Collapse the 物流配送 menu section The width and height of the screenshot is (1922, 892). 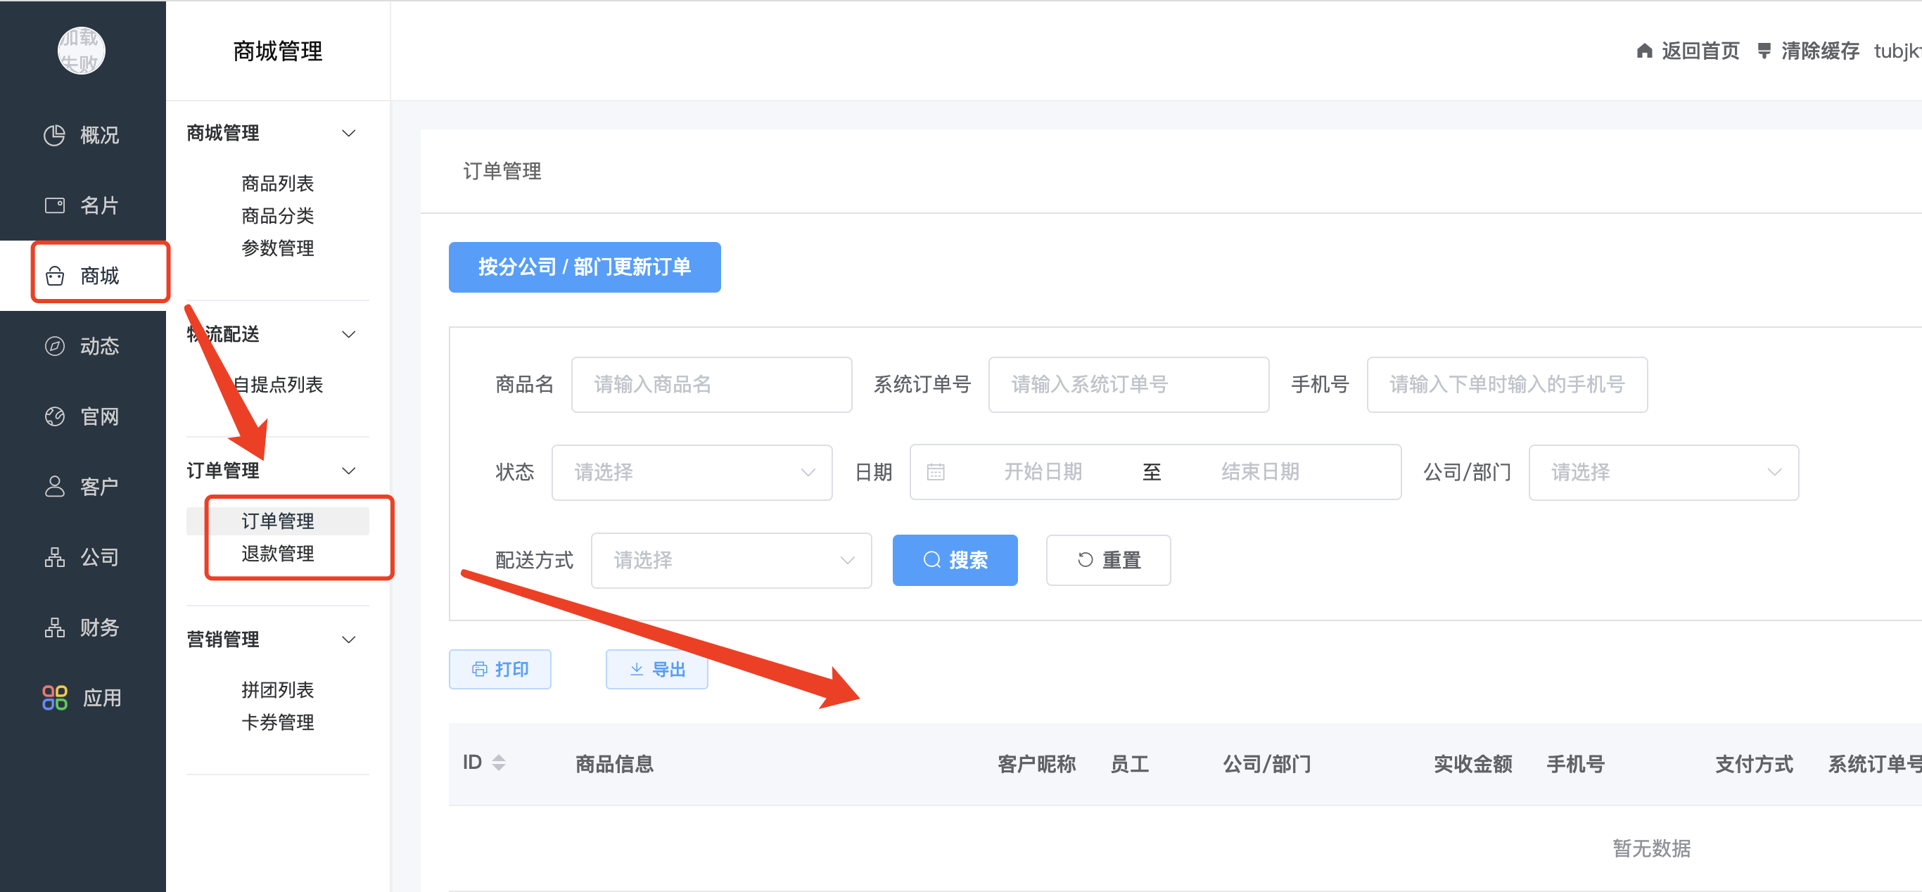pos(348,334)
